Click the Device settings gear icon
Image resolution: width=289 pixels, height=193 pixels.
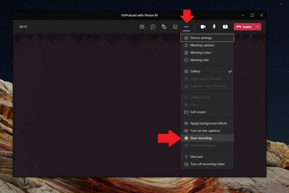click(186, 38)
